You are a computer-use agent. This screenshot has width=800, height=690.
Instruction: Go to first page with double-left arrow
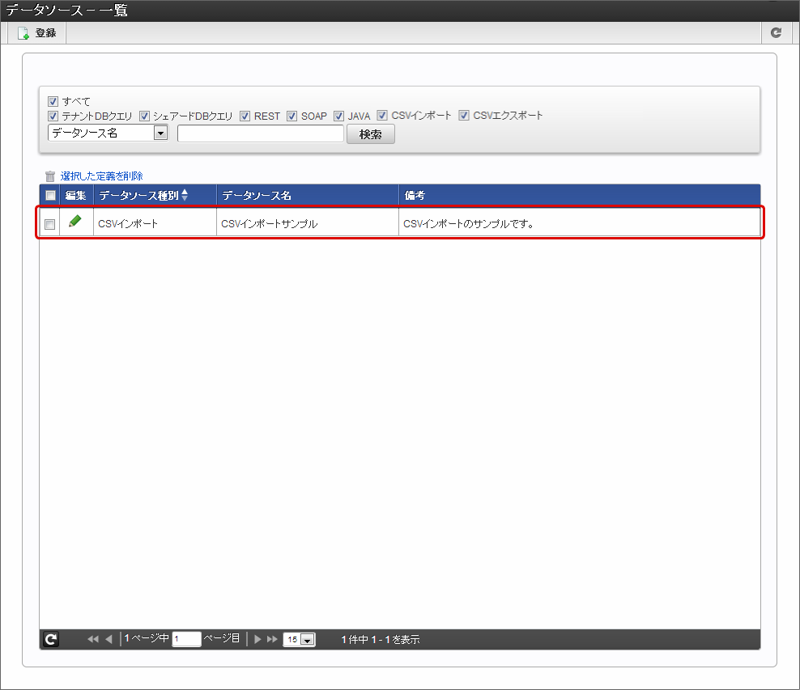93,639
